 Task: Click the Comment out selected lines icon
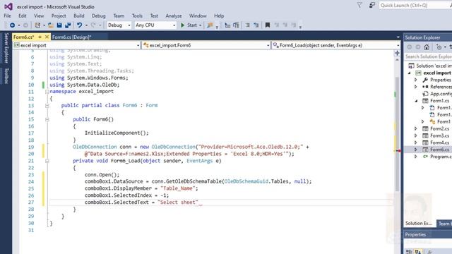pyautogui.click(x=248, y=25)
